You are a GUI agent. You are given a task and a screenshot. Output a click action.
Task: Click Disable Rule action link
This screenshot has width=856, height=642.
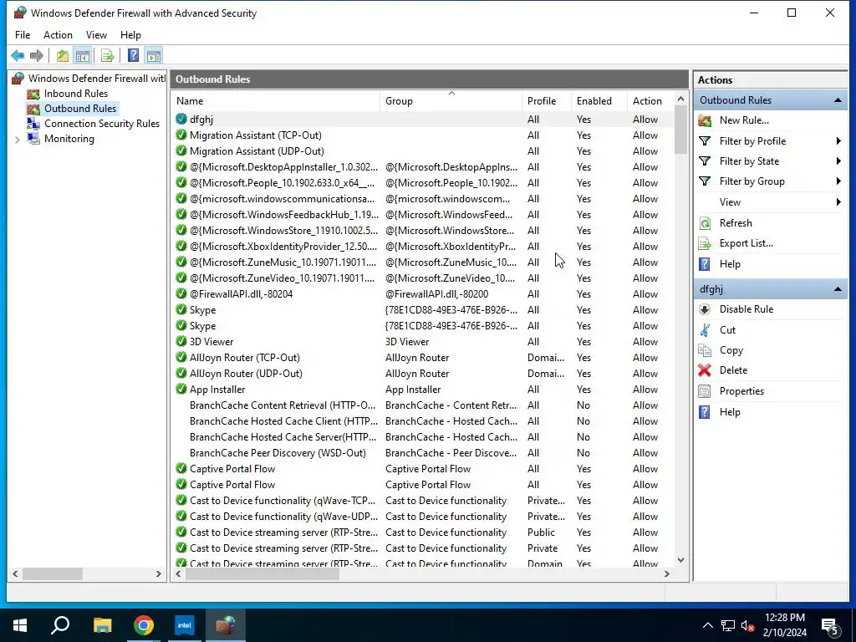pos(746,309)
